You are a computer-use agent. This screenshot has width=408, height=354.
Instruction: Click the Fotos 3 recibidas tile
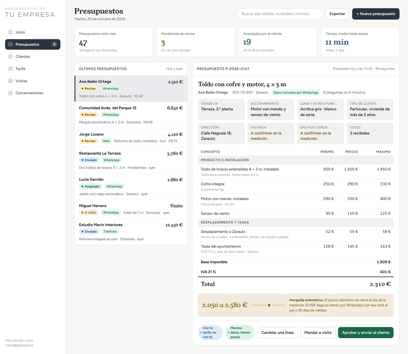pos(370,133)
